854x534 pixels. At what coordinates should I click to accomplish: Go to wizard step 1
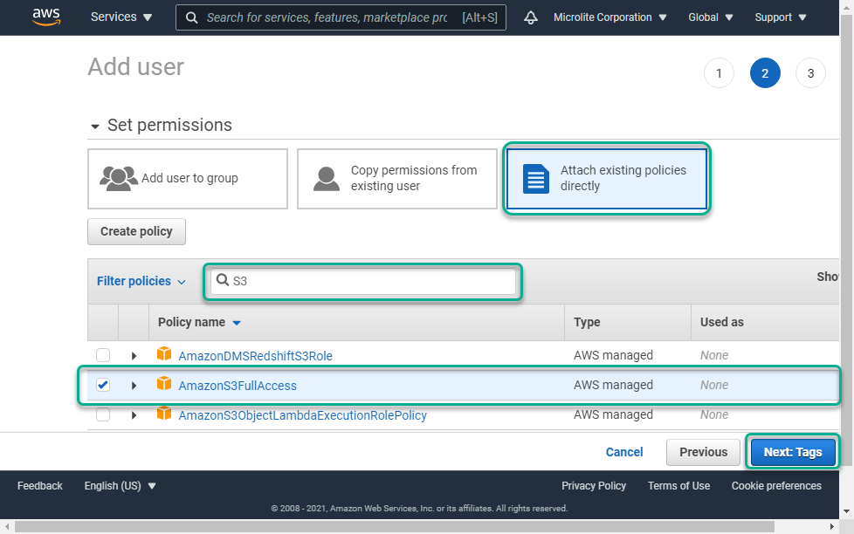point(719,73)
